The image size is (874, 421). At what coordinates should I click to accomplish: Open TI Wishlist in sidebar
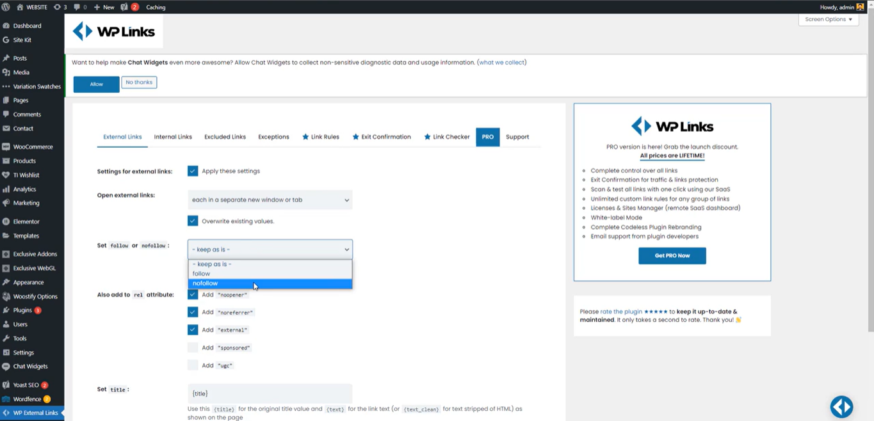click(x=26, y=175)
